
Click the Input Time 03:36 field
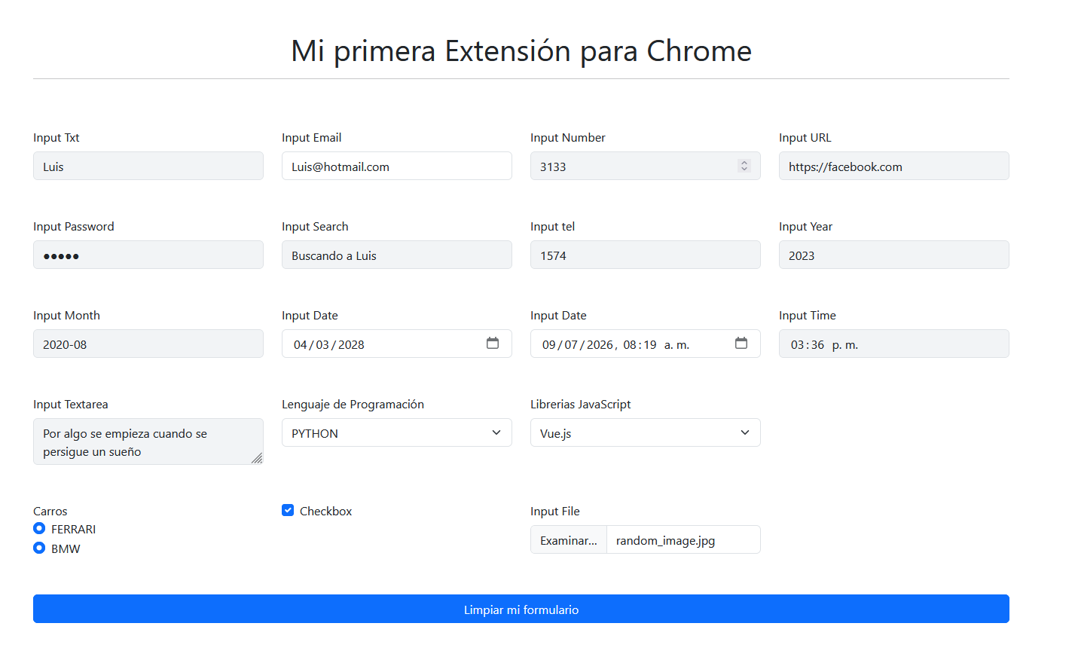[894, 344]
